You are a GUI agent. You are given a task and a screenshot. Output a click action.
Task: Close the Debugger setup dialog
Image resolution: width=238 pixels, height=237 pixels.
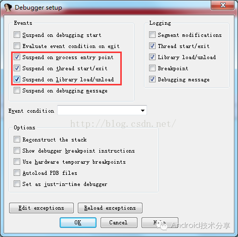pos(223,5)
